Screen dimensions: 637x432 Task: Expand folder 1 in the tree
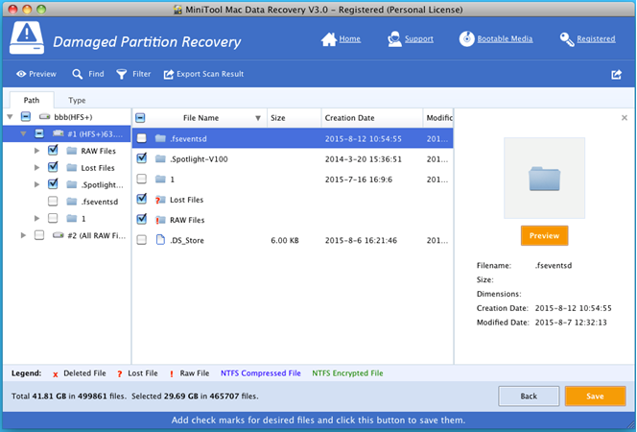(x=37, y=219)
